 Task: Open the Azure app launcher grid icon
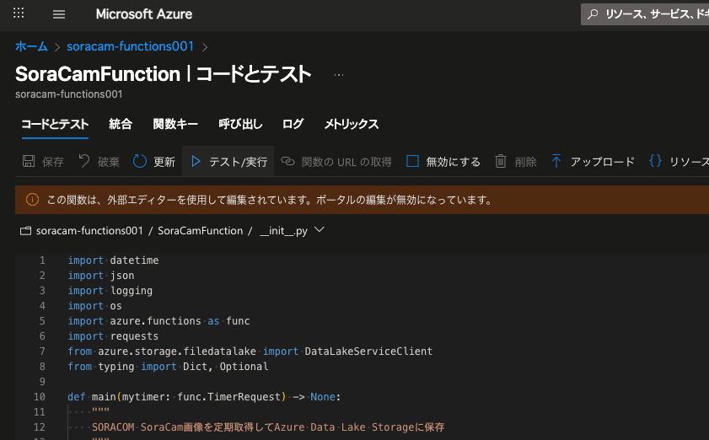pos(19,13)
